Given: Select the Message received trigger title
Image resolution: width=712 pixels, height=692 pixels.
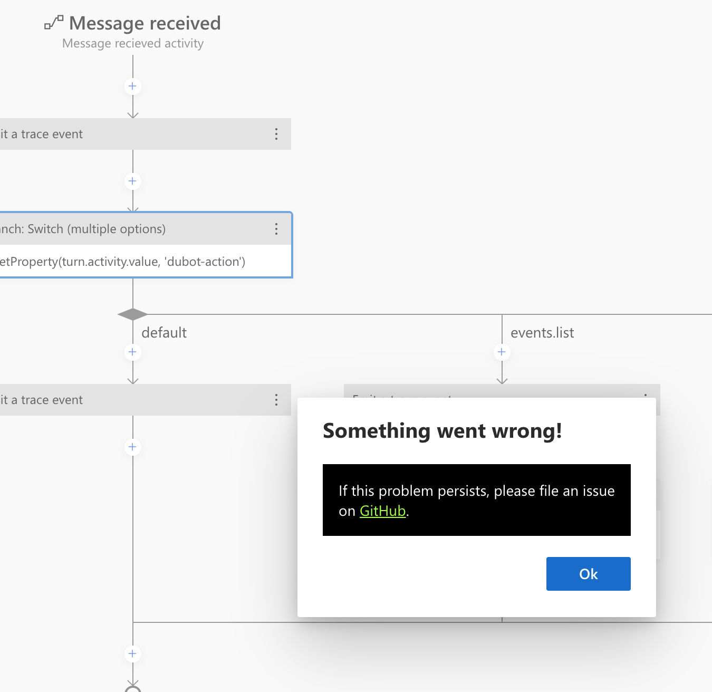Looking at the screenshot, I should point(145,23).
